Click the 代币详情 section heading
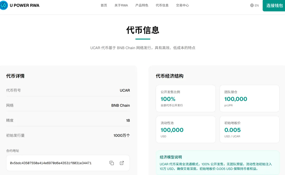 [x=15, y=76]
